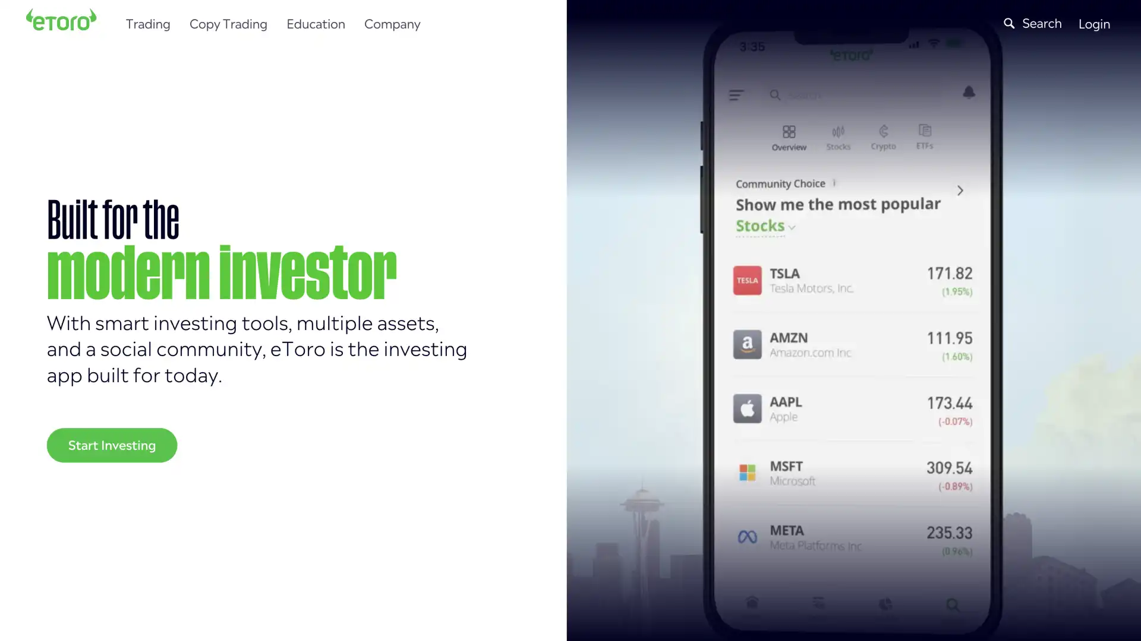The width and height of the screenshot is (1141, 641).
Task: Click the Copy Trading menu item
Action: (228, 24)
